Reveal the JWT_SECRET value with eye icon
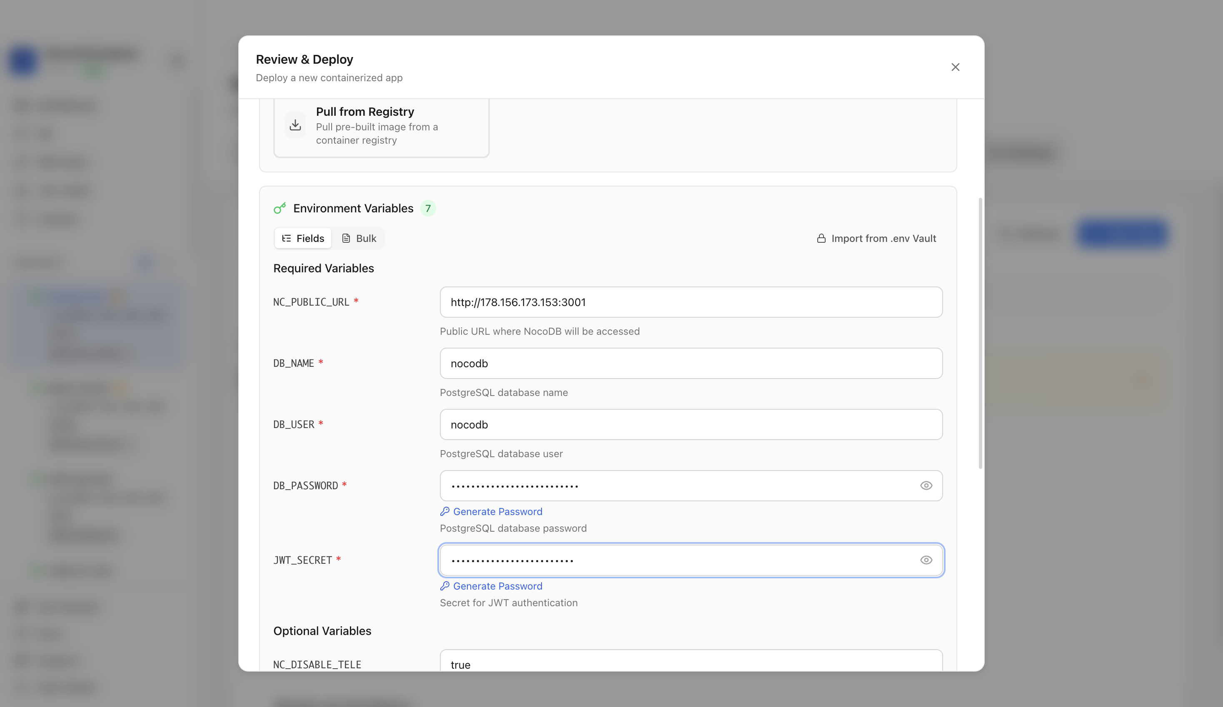The image size is (1223, 707). pos(926,560)
